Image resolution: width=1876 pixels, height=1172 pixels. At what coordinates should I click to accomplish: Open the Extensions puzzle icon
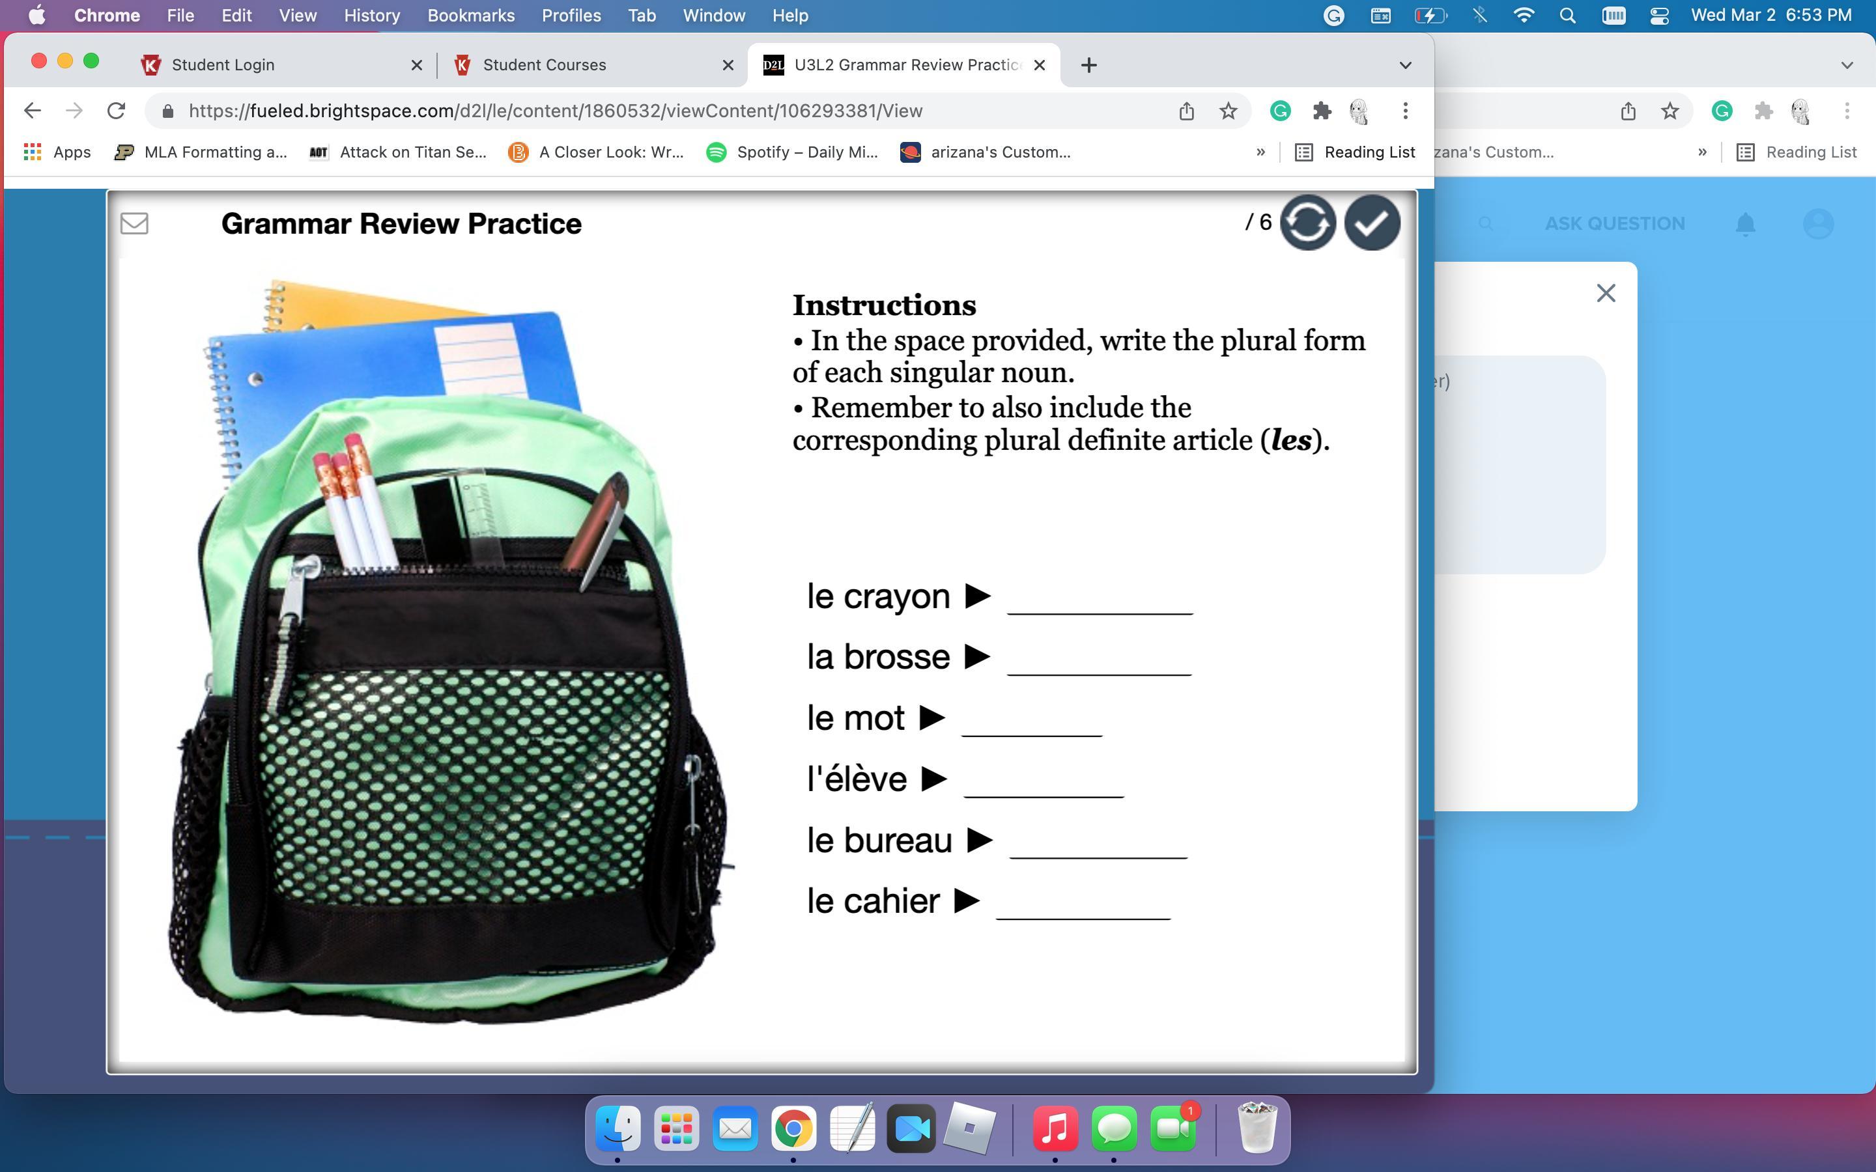tap(1322, 111)
